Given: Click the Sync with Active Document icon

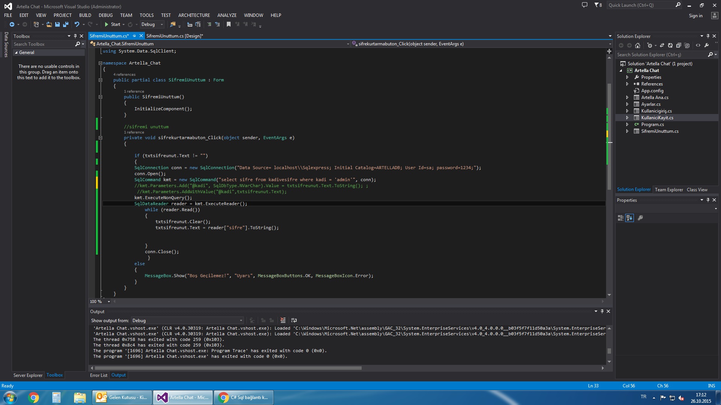Looking at the screenshot, I should (x=662, y=45).
